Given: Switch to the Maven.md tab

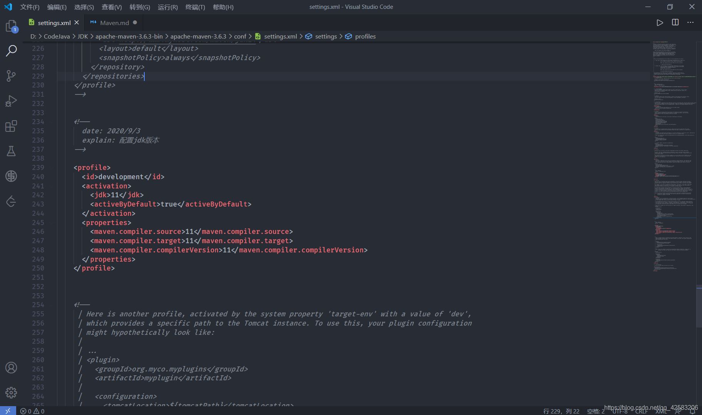Looking at the screenshot, I should 114,22.
